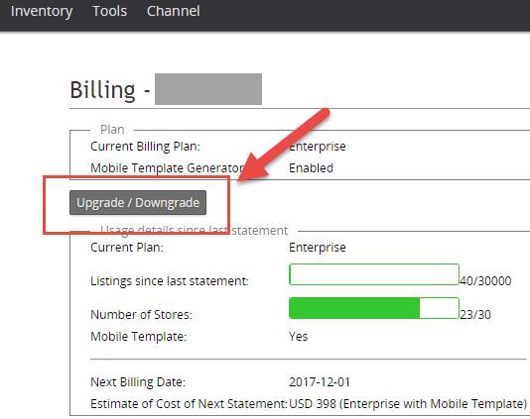This screenshot has width=530, height=419.
Task: Click the Next Billing Date 2017-12-01
Action: pyautogui.click(x=320, y=382)
